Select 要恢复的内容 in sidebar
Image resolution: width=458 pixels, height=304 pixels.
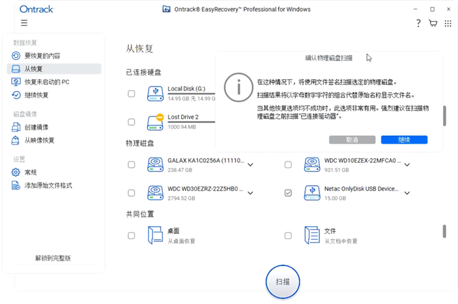point(54,56)
